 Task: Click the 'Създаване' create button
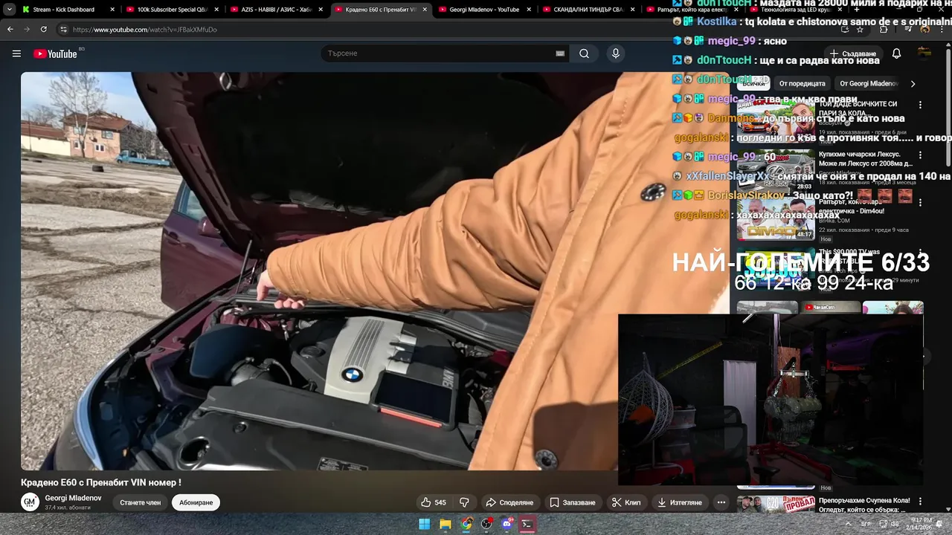853,53
